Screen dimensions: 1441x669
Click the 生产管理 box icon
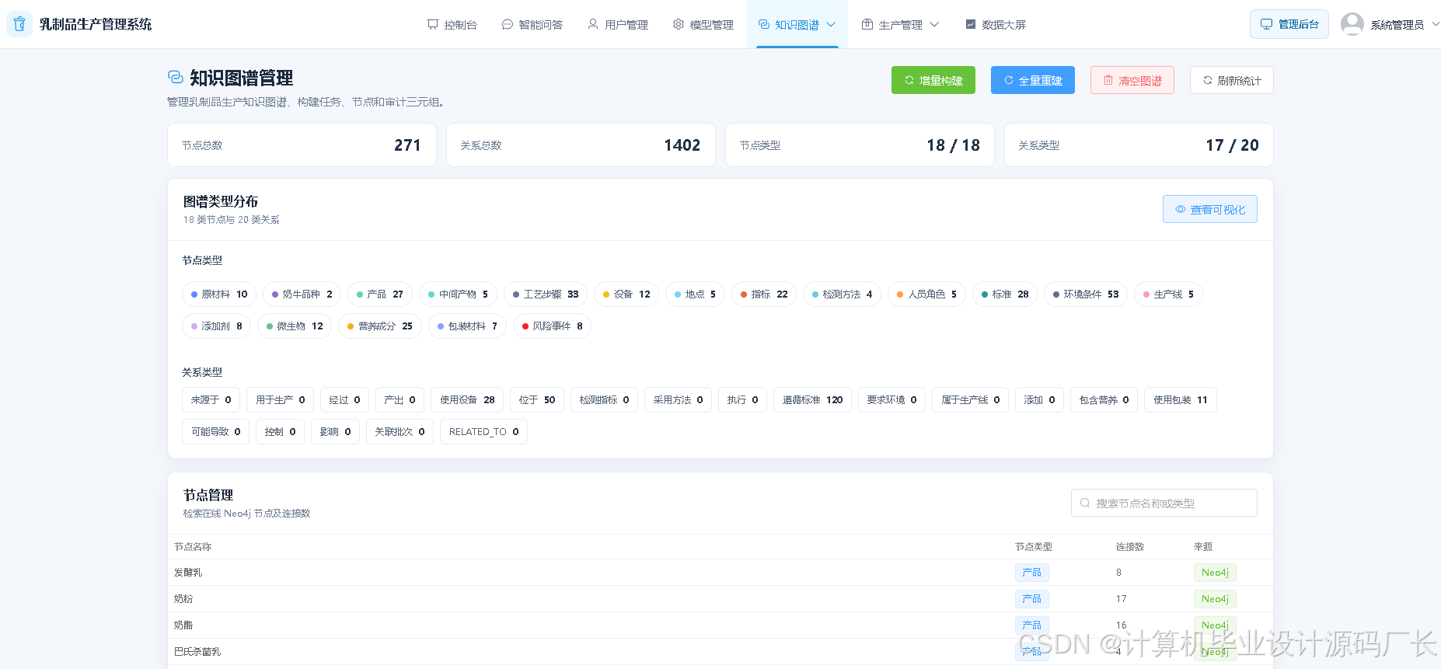867,24
